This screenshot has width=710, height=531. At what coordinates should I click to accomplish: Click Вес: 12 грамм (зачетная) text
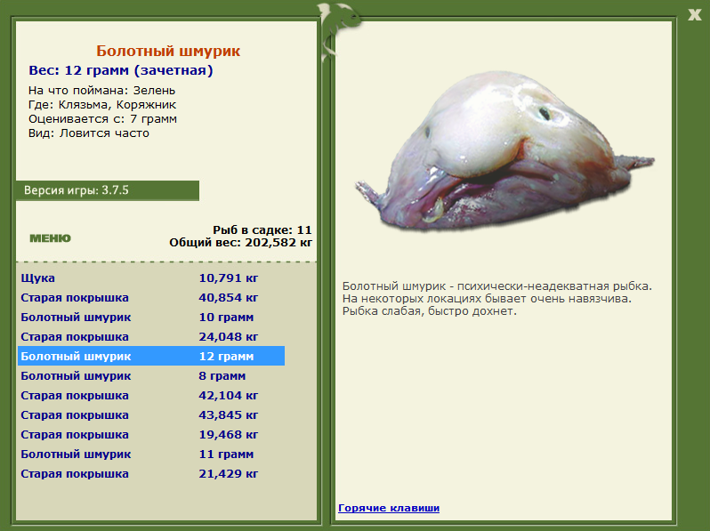[x=120, y=70]
